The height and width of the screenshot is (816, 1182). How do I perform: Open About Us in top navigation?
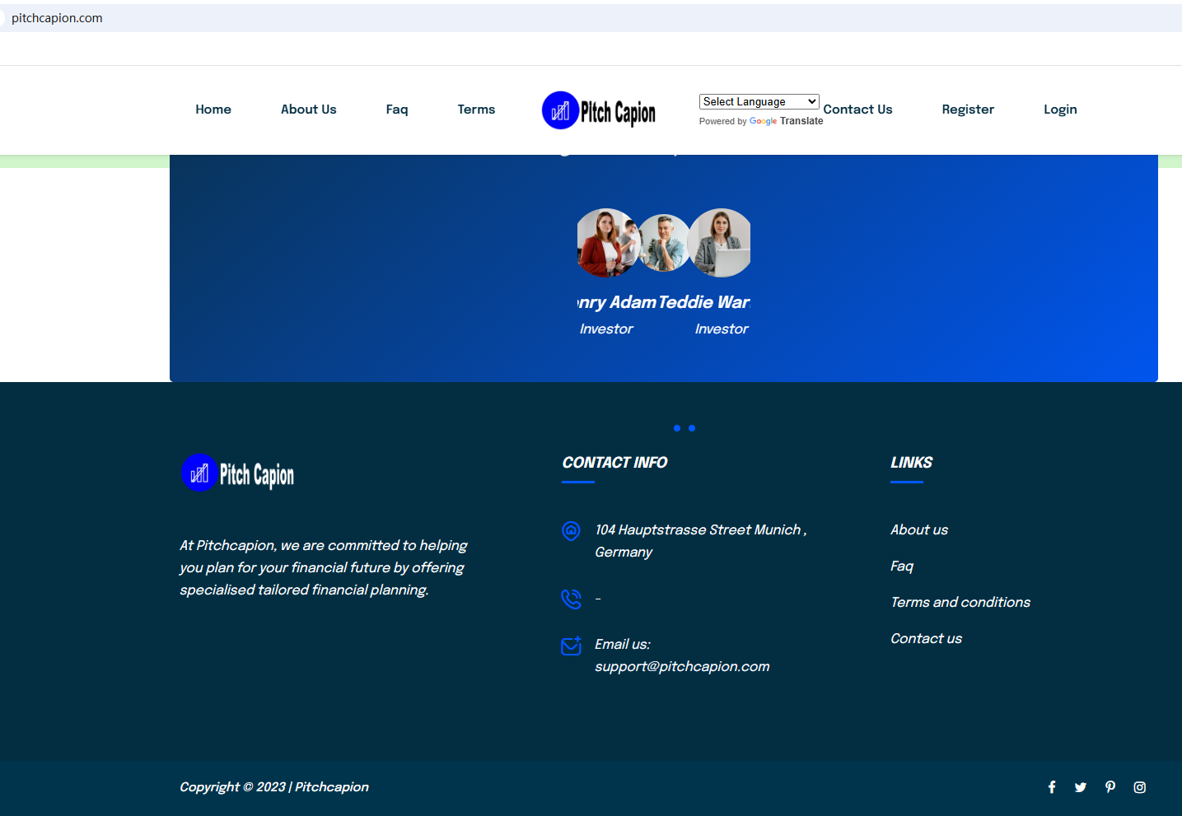coord(308,110)
